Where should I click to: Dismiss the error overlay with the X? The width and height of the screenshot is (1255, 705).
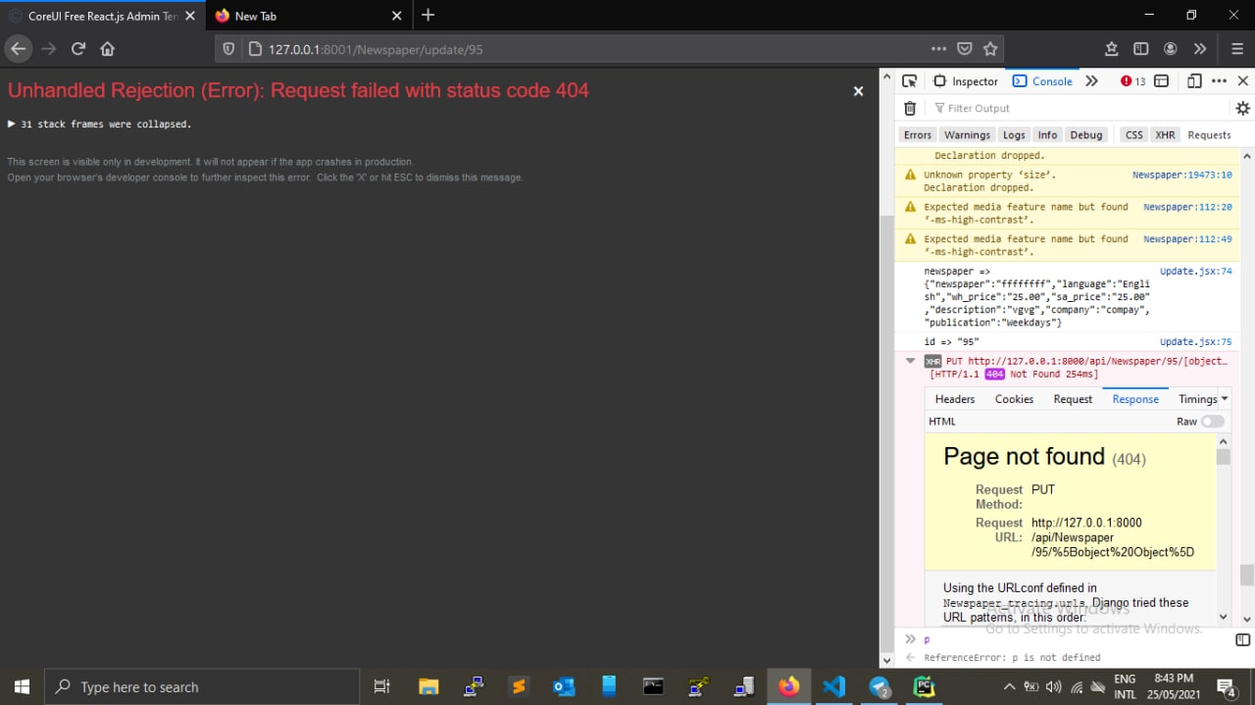click(x=858, y=91)
